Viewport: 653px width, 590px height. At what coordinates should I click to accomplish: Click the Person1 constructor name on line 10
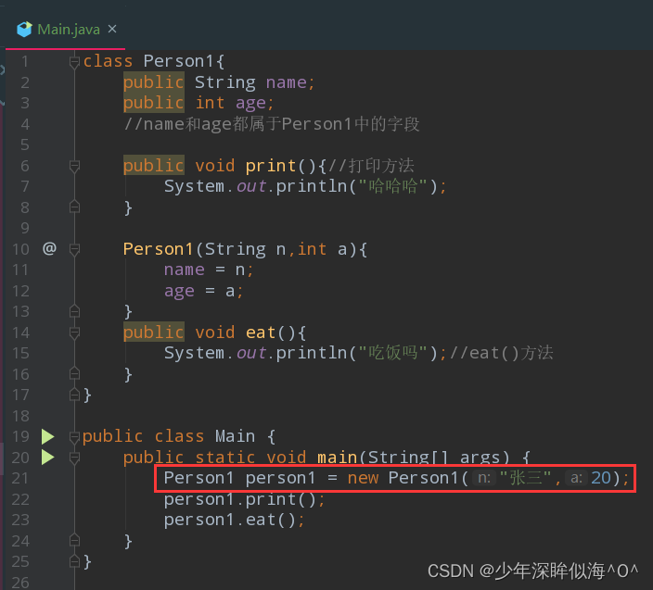[159, 249]
